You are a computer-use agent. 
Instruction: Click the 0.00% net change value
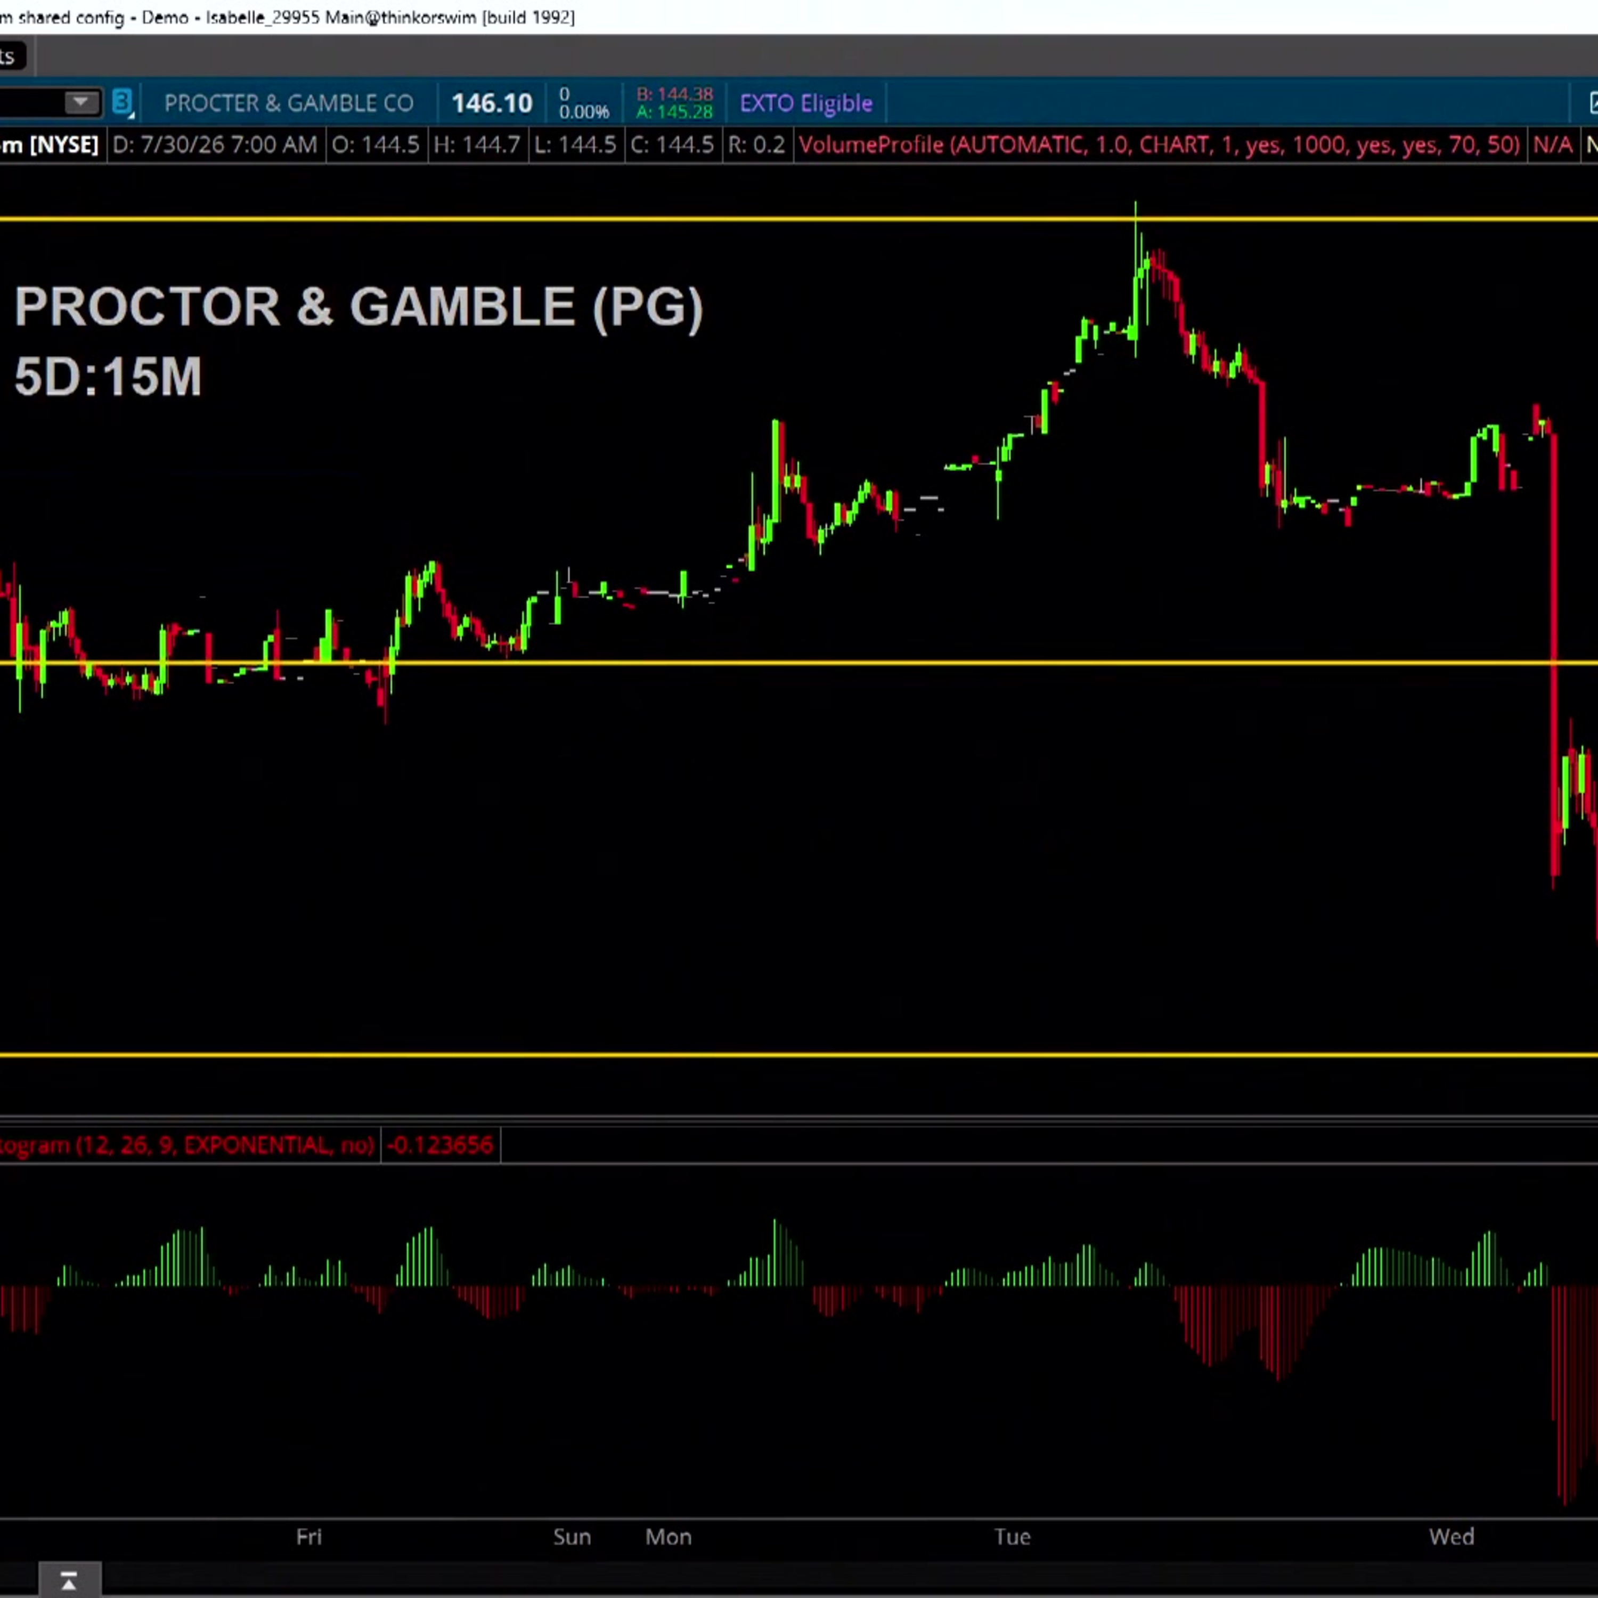[x=584, y=112]
